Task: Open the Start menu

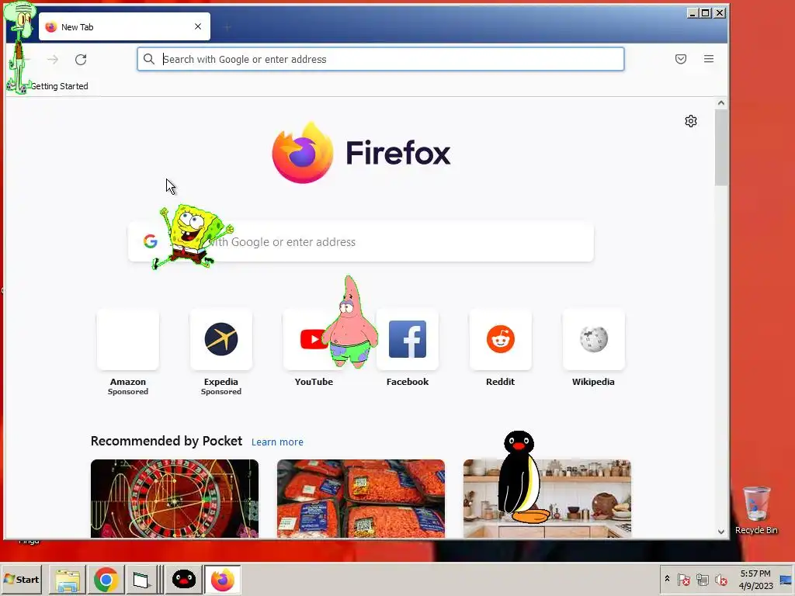Action: pyautogui.click(x=21, y=579)
